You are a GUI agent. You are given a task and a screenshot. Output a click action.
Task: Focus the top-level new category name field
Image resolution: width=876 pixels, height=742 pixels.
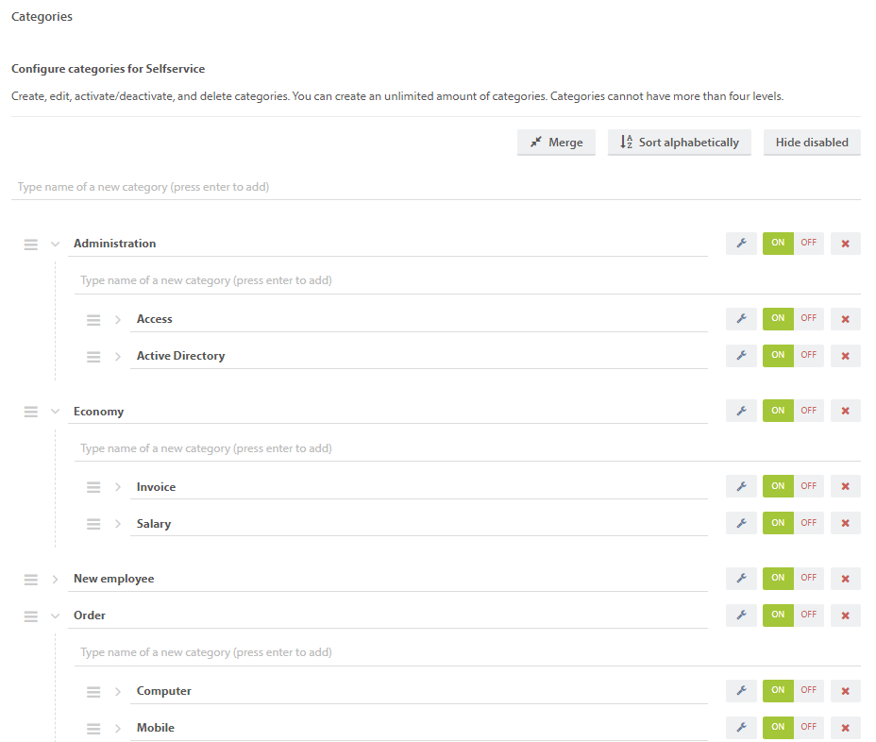[x=434, y=187]
